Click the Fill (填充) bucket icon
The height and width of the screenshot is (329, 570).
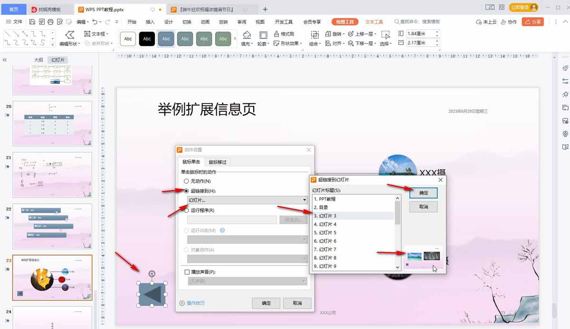pyautogui.click(x=247, y=35)
